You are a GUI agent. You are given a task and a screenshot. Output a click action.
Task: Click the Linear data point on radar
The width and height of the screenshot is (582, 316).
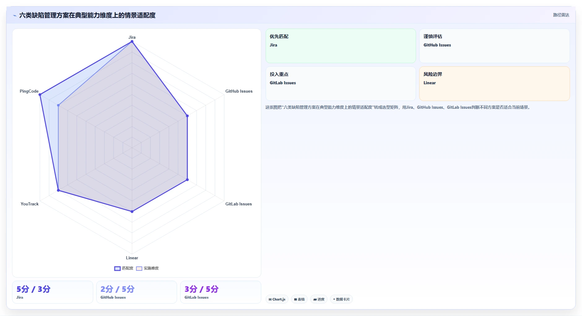point(132,212)
